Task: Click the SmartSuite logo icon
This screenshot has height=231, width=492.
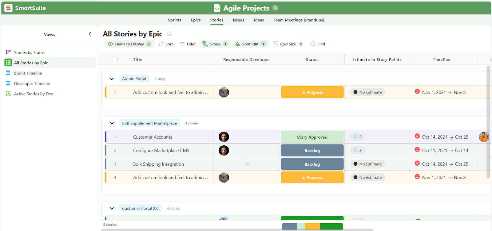Action: (9, 8)
